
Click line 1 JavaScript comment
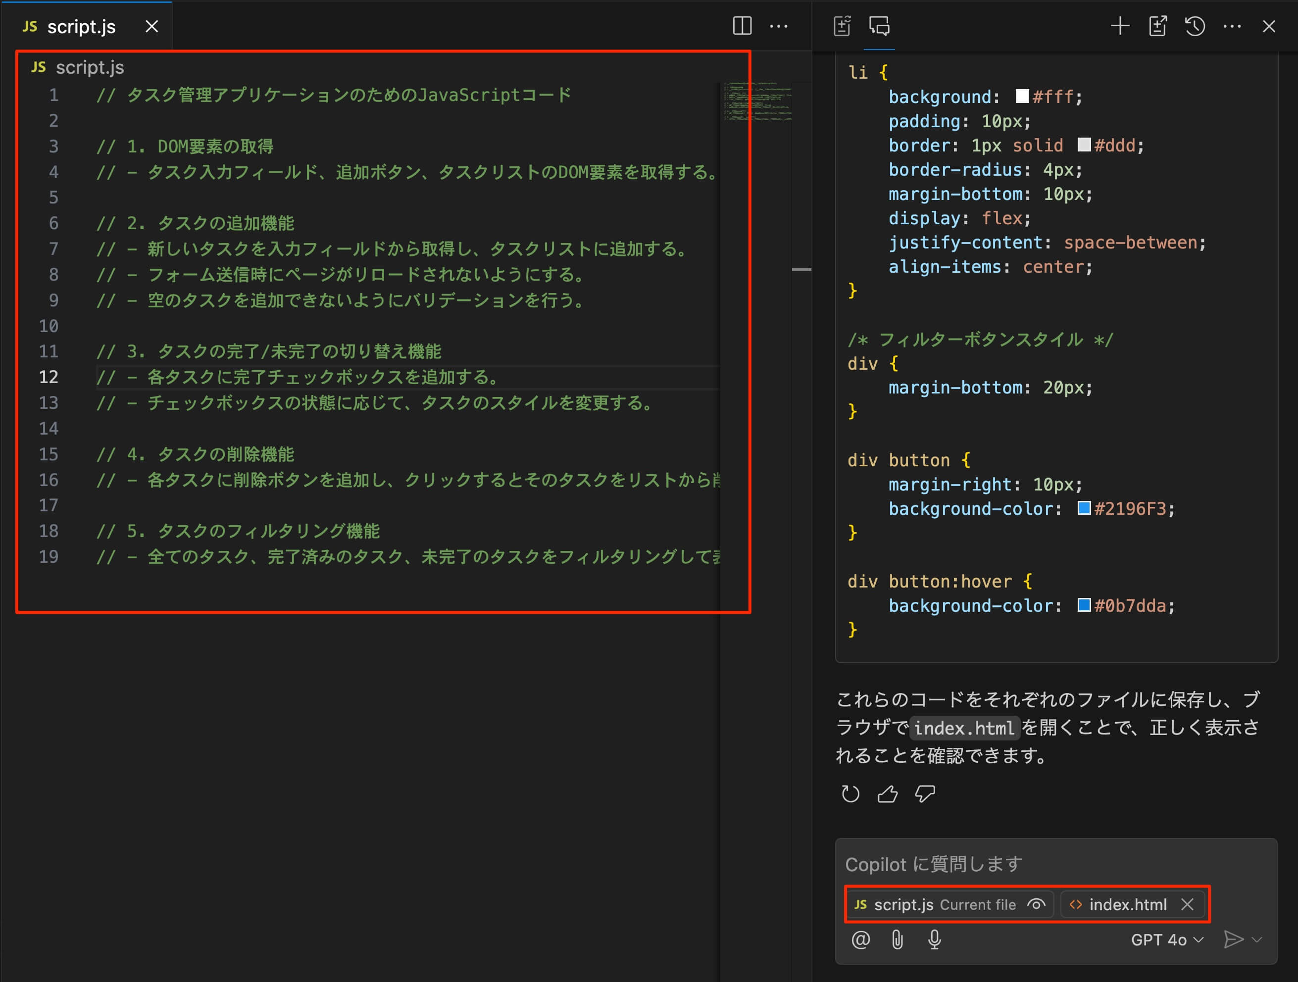(x=334, y=95)
